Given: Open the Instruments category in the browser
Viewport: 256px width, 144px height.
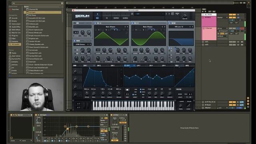Looking at the screenshot, I should coord(14,24).
